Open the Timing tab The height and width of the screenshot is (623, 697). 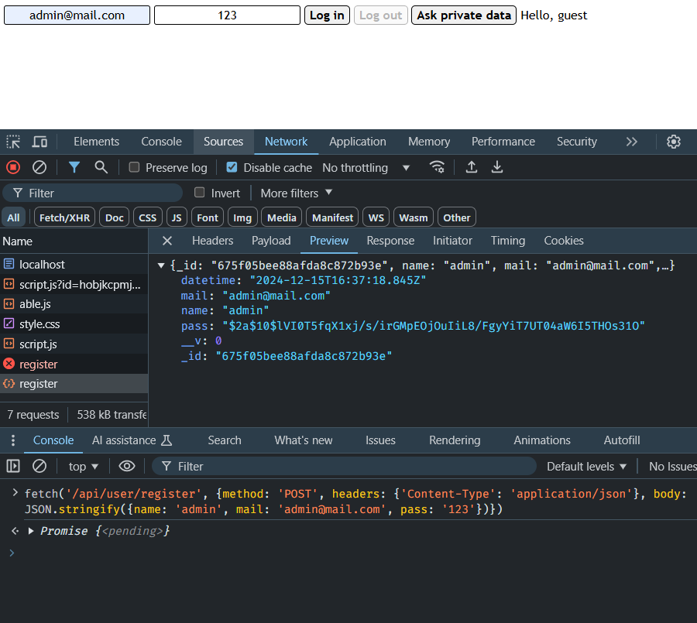click(x=507, y=241)
